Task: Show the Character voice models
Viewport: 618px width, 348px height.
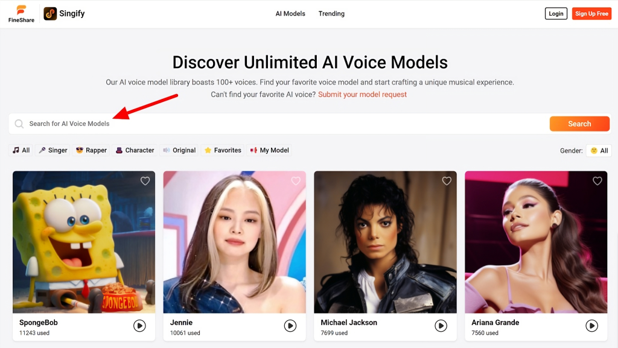Action: [x=135, y=150]
